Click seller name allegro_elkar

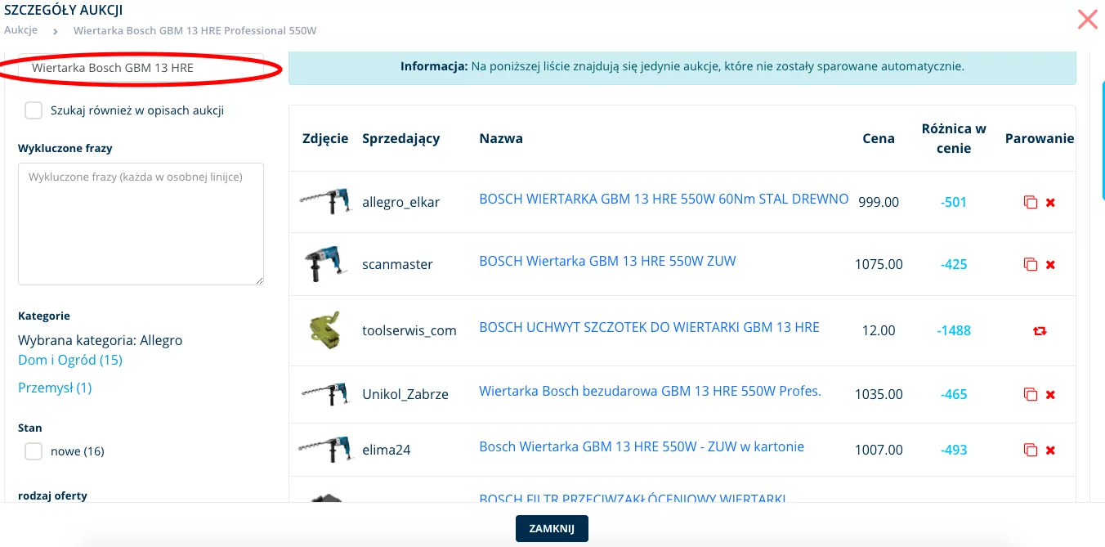400,202
